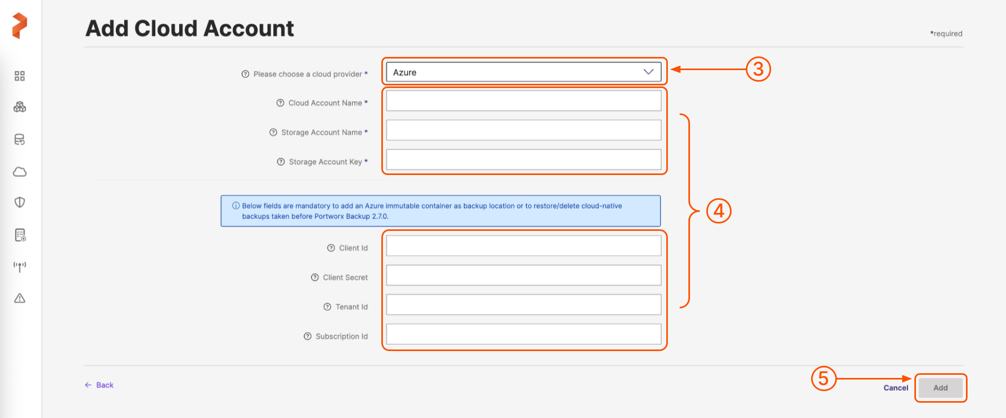Open the cloud provider dropdown showing Azure

coord(523,72)
